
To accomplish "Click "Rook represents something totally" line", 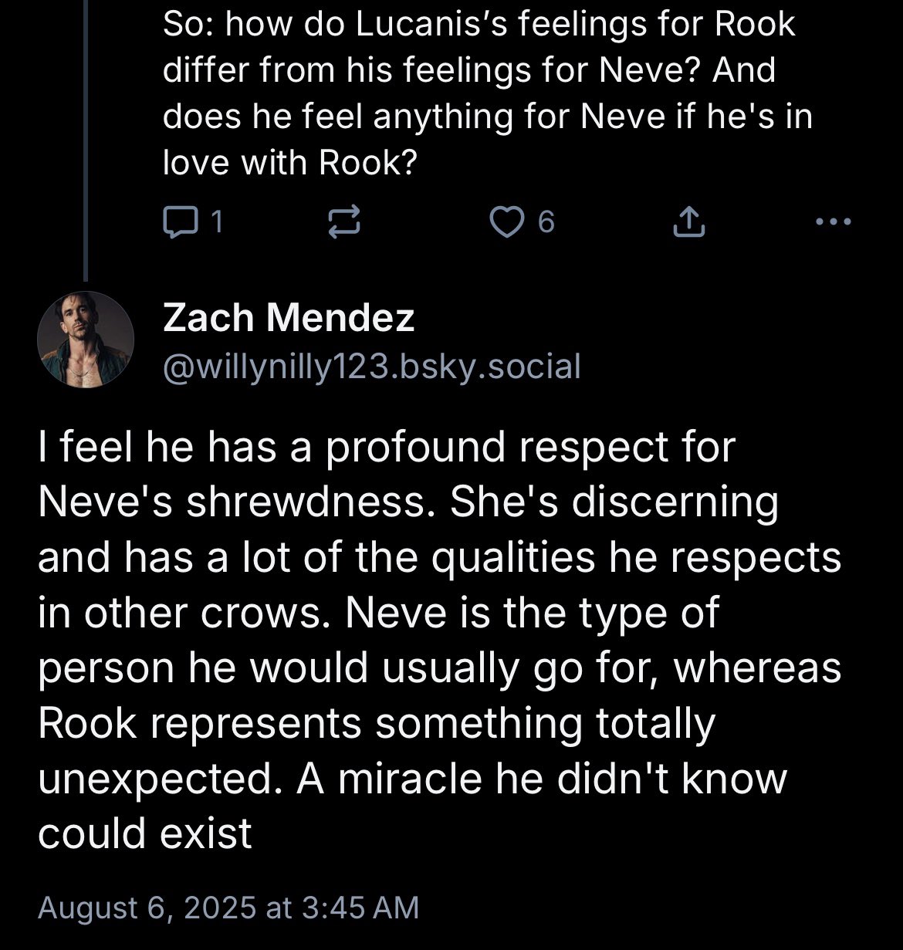I will click(377, 724).
